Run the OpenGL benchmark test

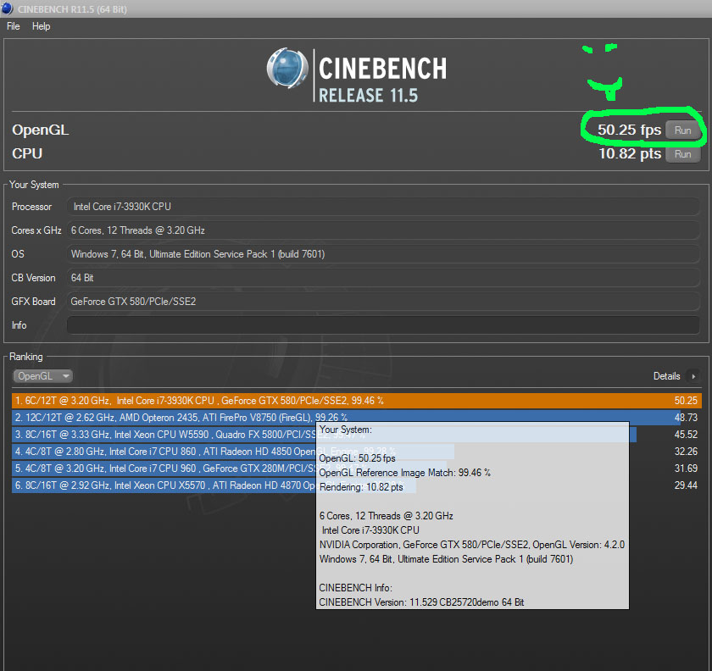[x=682, y=130]
